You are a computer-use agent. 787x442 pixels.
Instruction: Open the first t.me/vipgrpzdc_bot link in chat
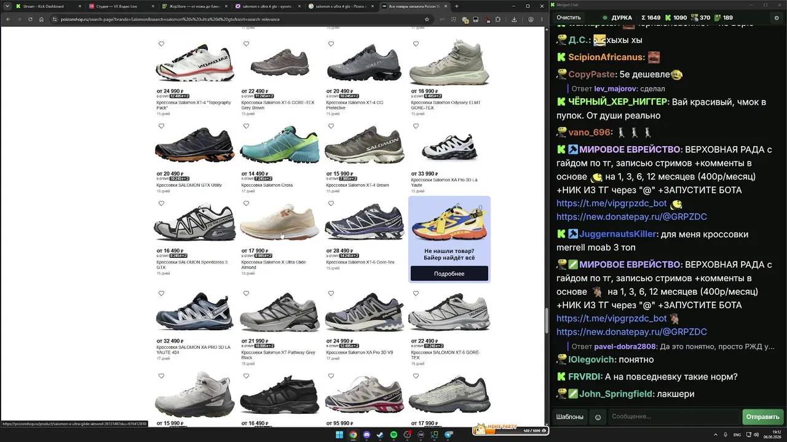click(612, 203)
